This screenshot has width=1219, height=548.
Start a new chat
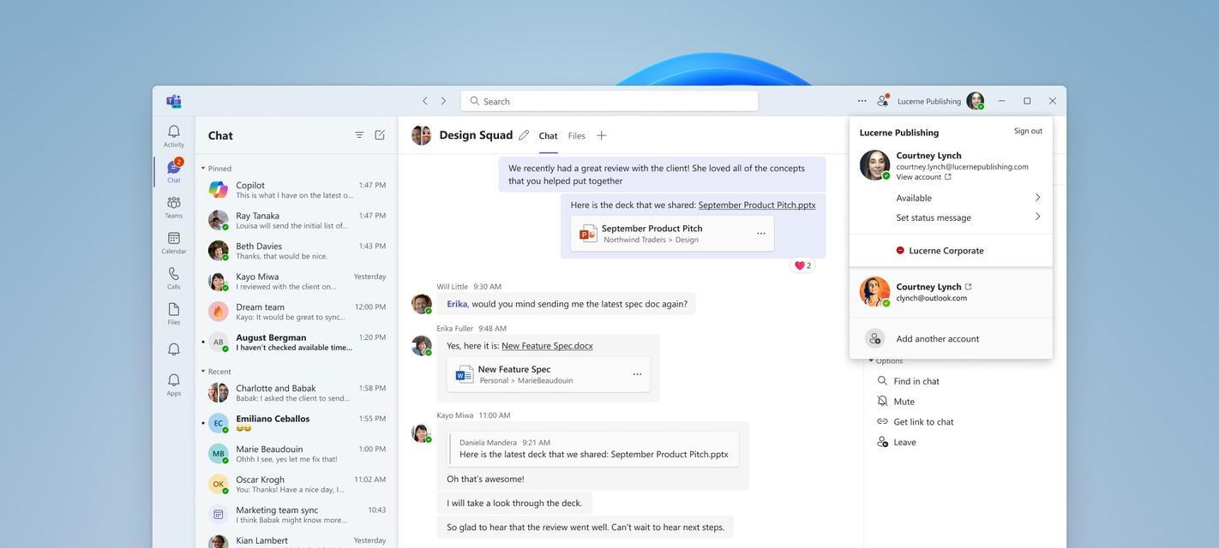(380, 135)
